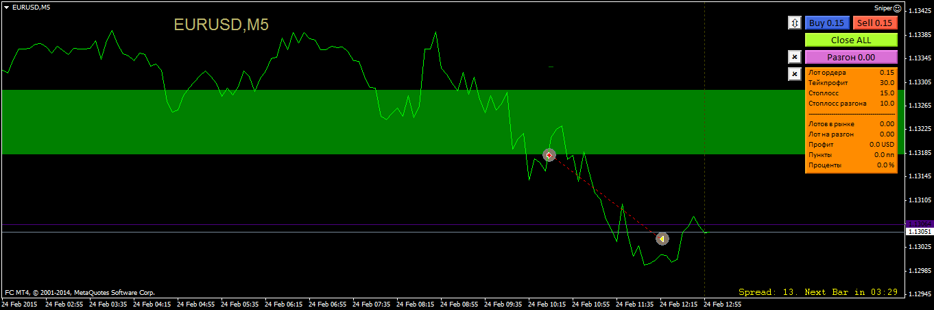The image size is (934, 310).
Task: Toggle the x box beside the orange info panel
Action: click(x=795, y=74)
